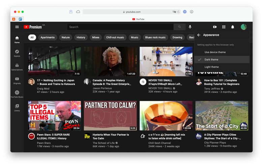
Task: Select the YouTube browser tab
Action: (x=138, y=19)
